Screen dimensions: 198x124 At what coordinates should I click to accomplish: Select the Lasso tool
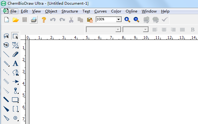pos(6,36)
